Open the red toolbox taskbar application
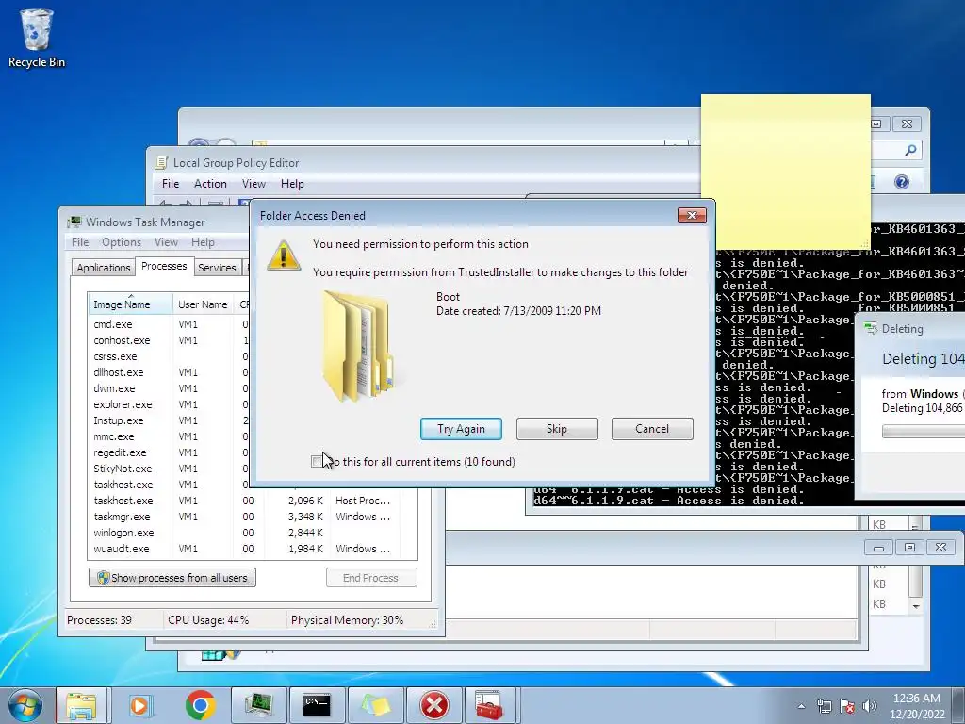965x724 pixels. pos(490,705)
